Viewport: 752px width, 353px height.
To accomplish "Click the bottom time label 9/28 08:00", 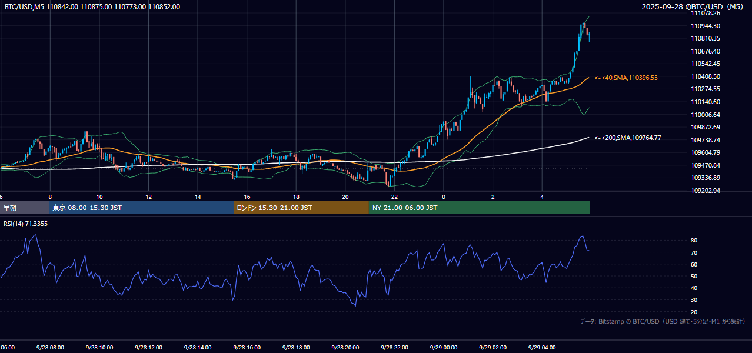I will (50, 348).
